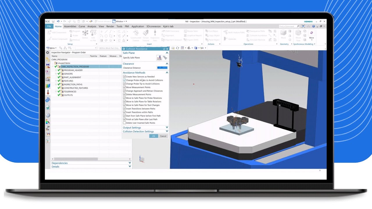
Task: Open the blue signal HD3D tools sidebar icon
Action: point(48,100)
